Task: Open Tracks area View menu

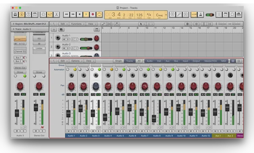Action: (x=92, y=24)
